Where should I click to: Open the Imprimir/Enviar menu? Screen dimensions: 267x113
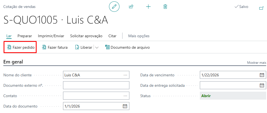(51, 36)
